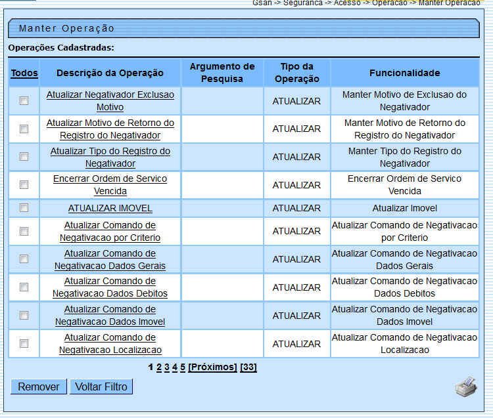Open Atualizar Motivo de Retorno do Registro link
This screenshot has height=418, width=493.
click(x=110, y=129)
